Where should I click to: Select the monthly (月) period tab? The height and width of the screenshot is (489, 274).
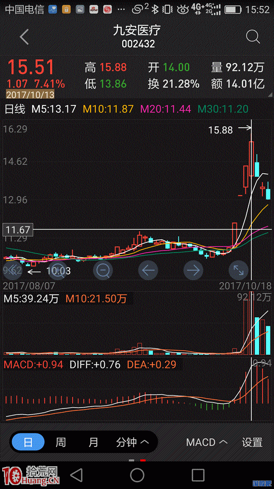pos(93,442)
